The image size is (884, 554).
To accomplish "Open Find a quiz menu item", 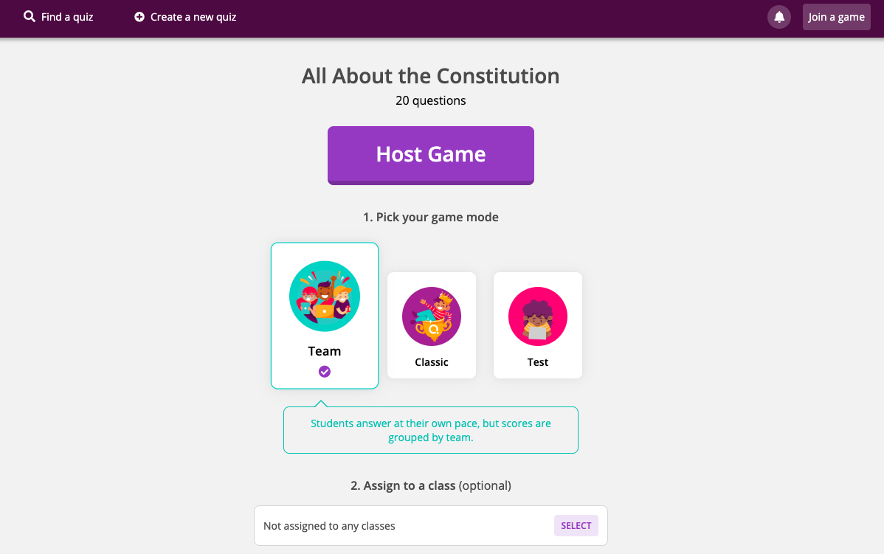I will click(x=58, y=17).
